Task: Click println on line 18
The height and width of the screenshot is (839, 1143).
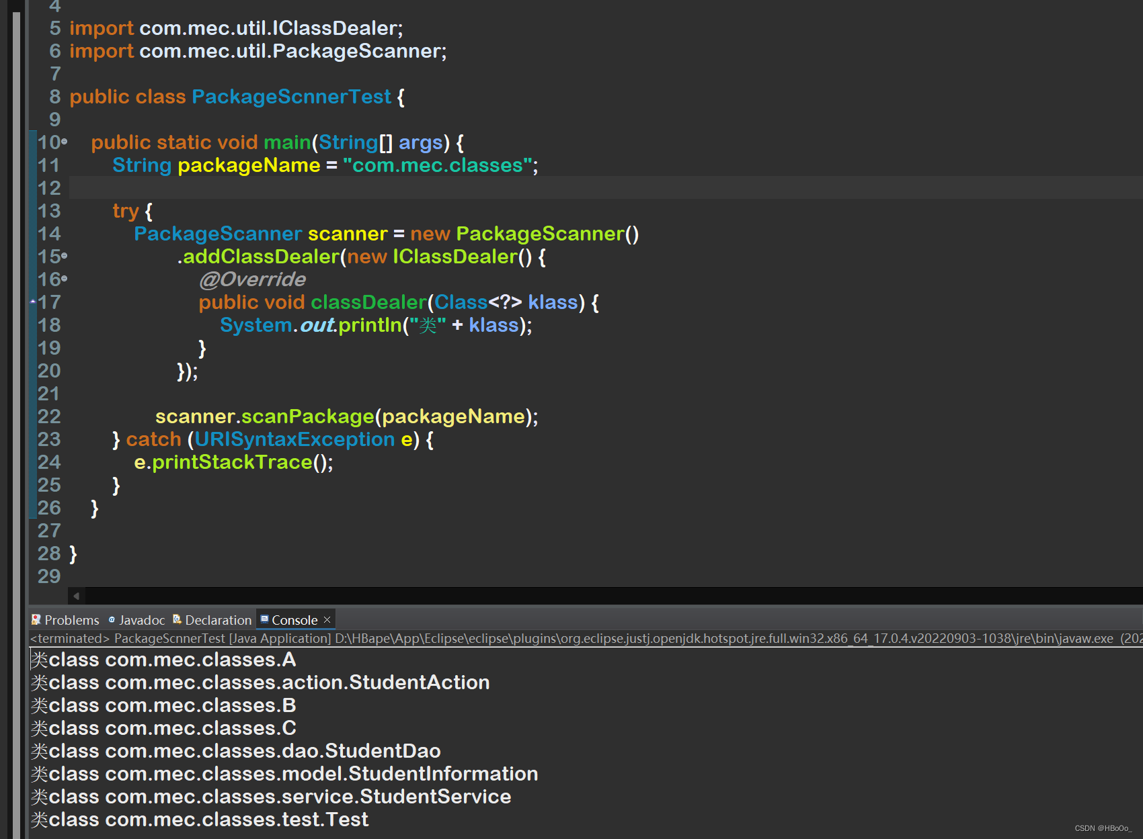Action: click(370, 325)
